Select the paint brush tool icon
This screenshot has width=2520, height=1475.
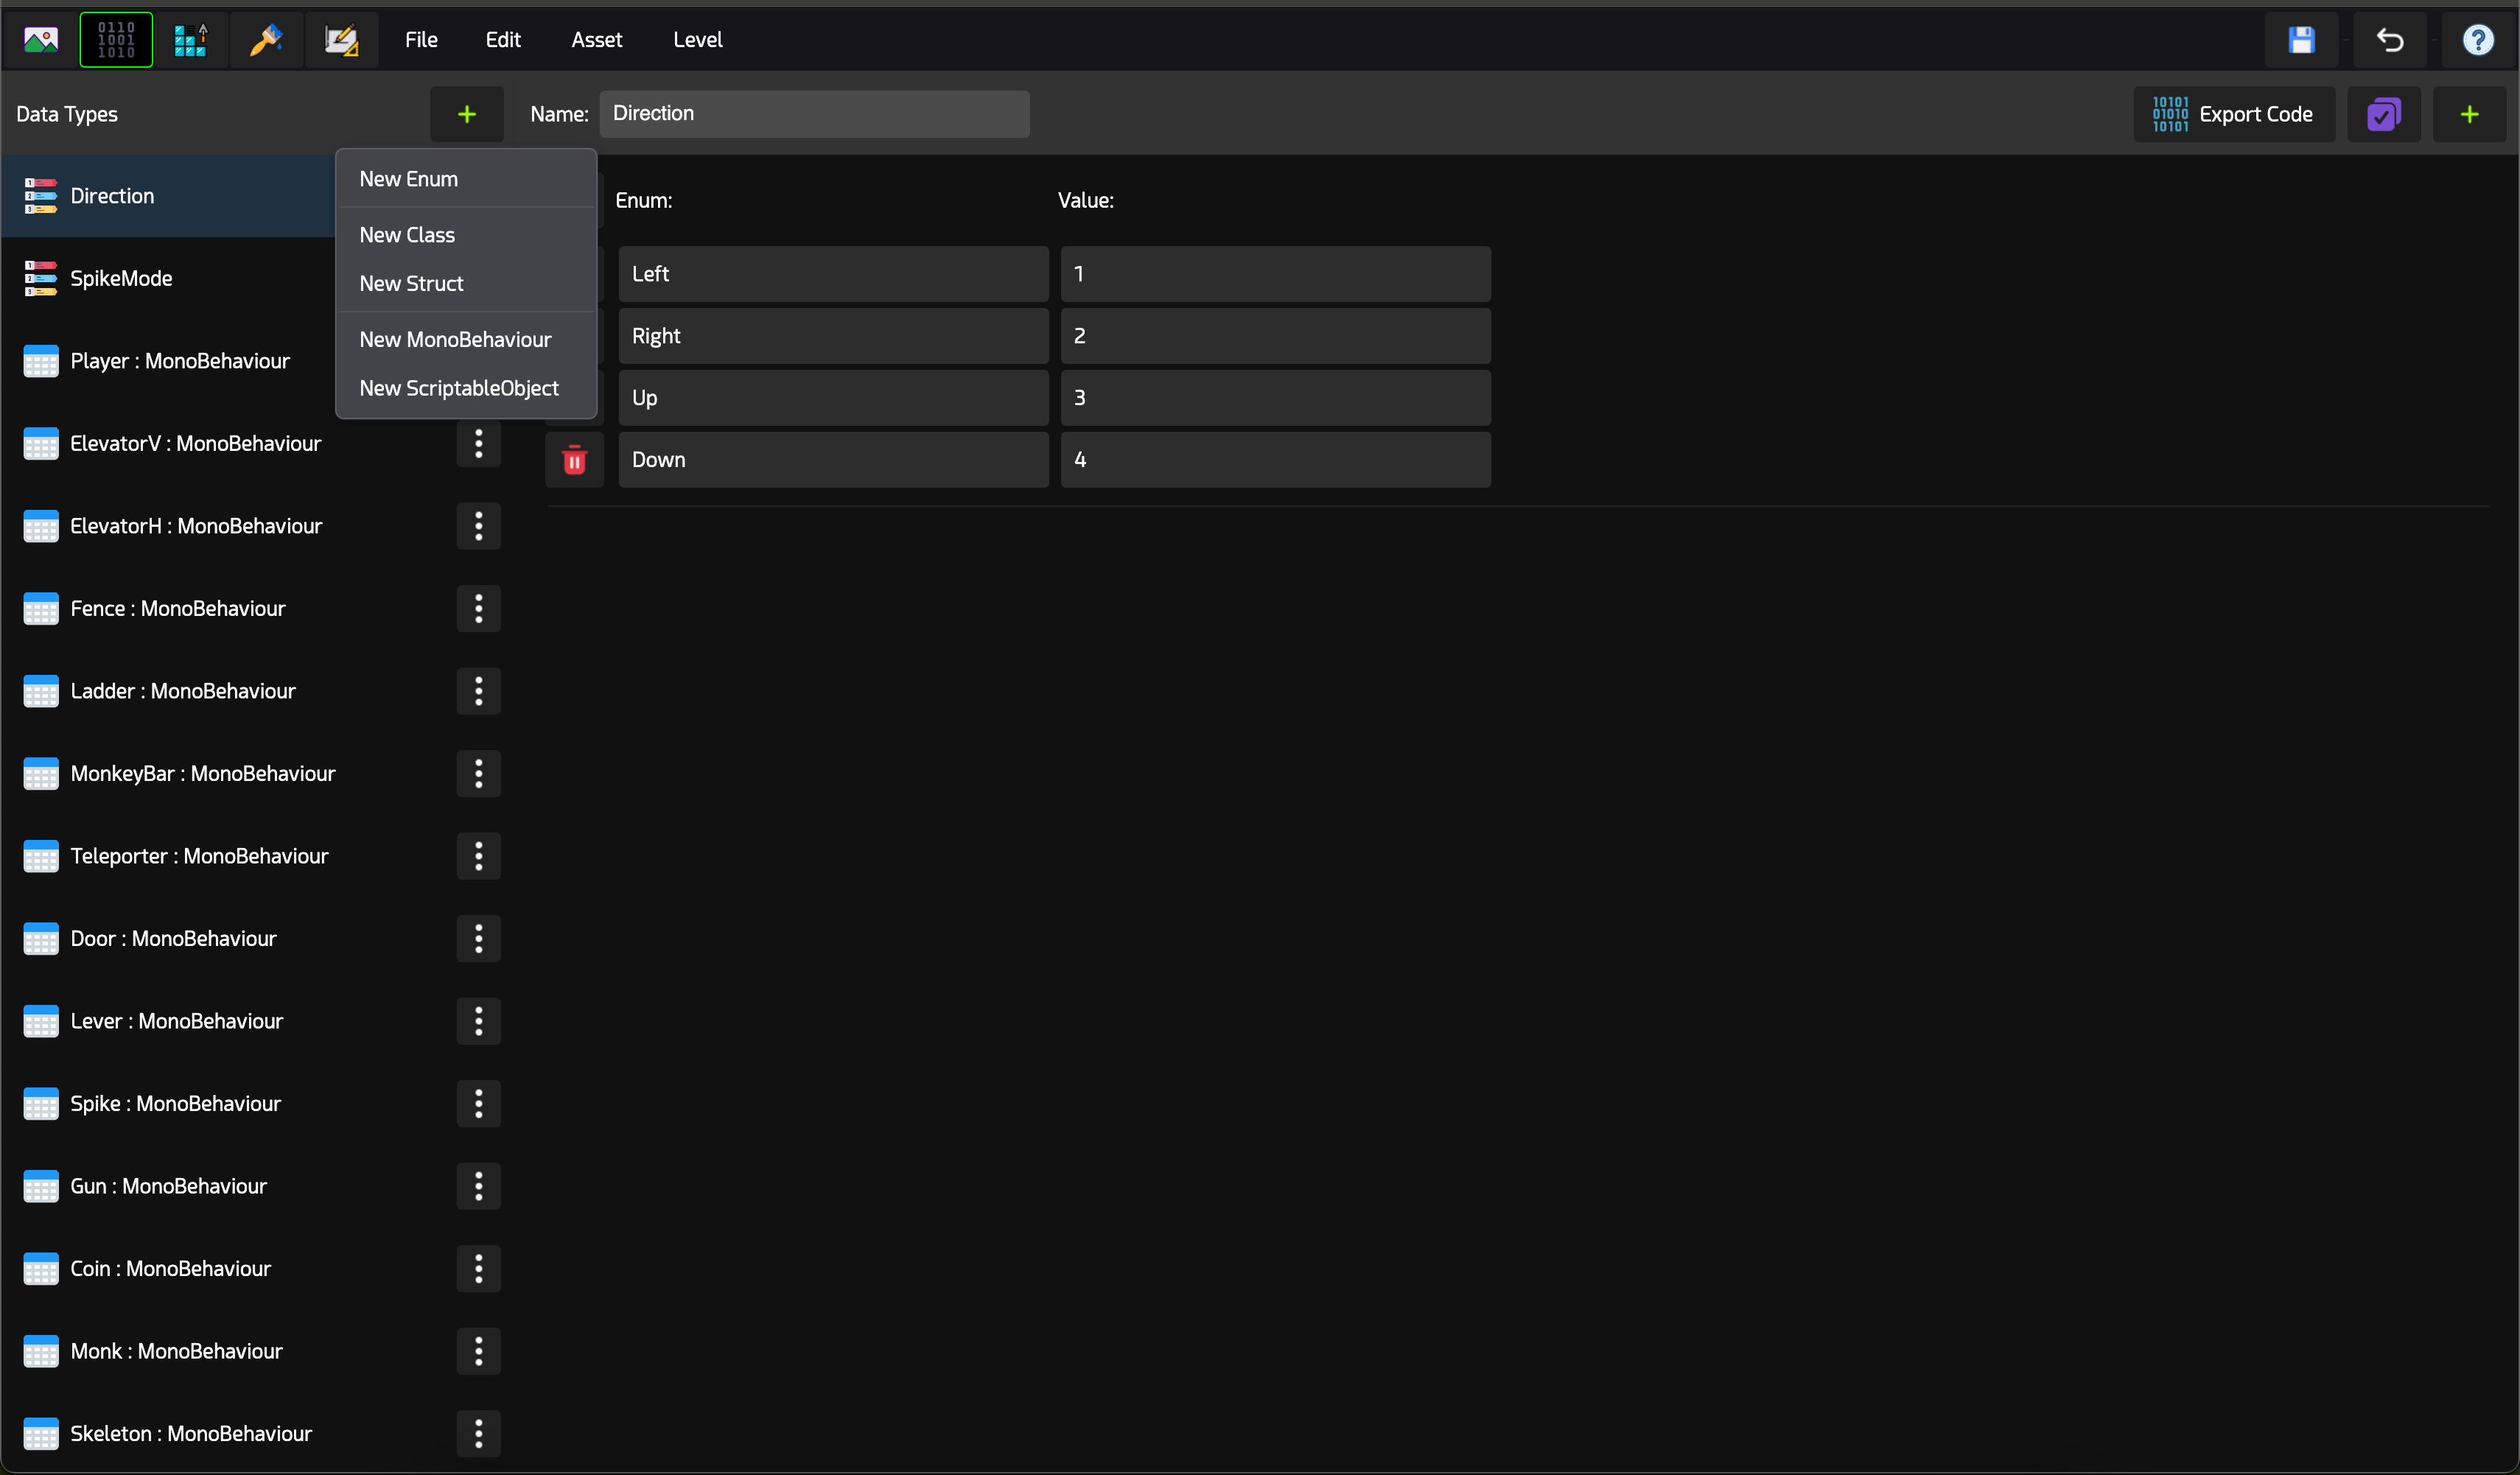pos(266,40)
